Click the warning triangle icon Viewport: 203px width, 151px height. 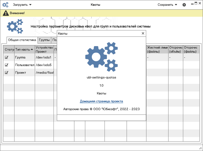click(x=6, y=13)
